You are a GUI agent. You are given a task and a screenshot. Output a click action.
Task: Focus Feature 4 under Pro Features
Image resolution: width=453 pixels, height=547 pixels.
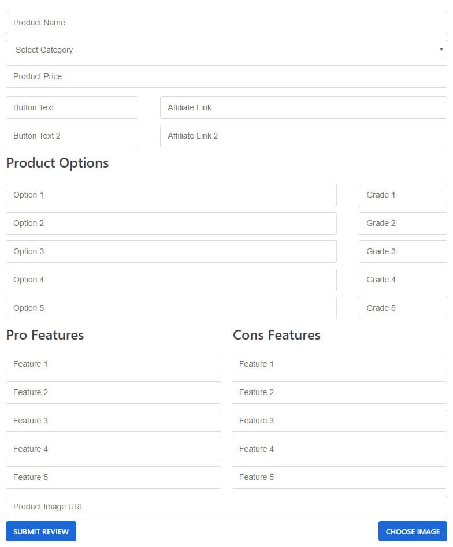point(113,449)
